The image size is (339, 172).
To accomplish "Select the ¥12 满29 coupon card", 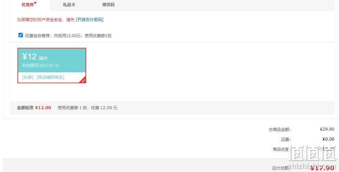I will [x=52, y=66].
